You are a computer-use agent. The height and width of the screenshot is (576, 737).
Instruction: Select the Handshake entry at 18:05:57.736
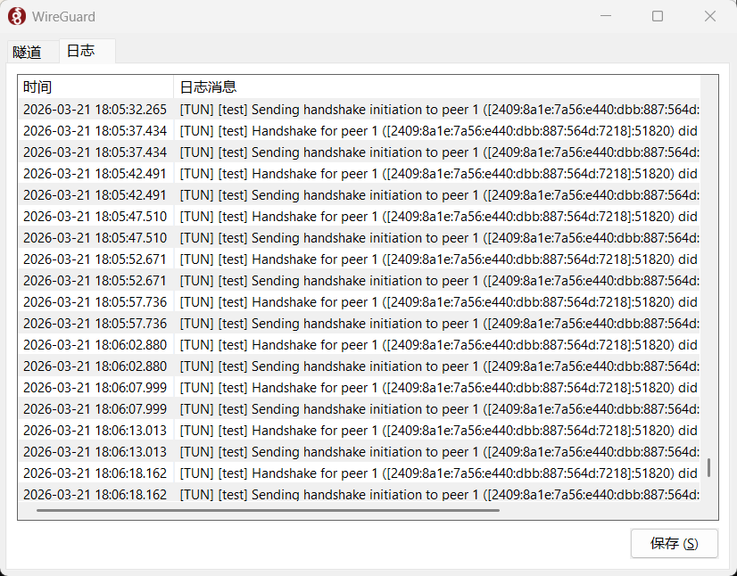pyautogui.click(x=357, y=302)
